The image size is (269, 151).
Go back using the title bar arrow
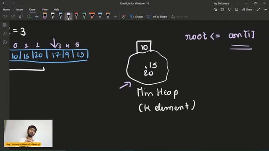click(x=4, y=3)
